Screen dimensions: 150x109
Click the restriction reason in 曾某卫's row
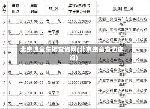coord(123,93)
